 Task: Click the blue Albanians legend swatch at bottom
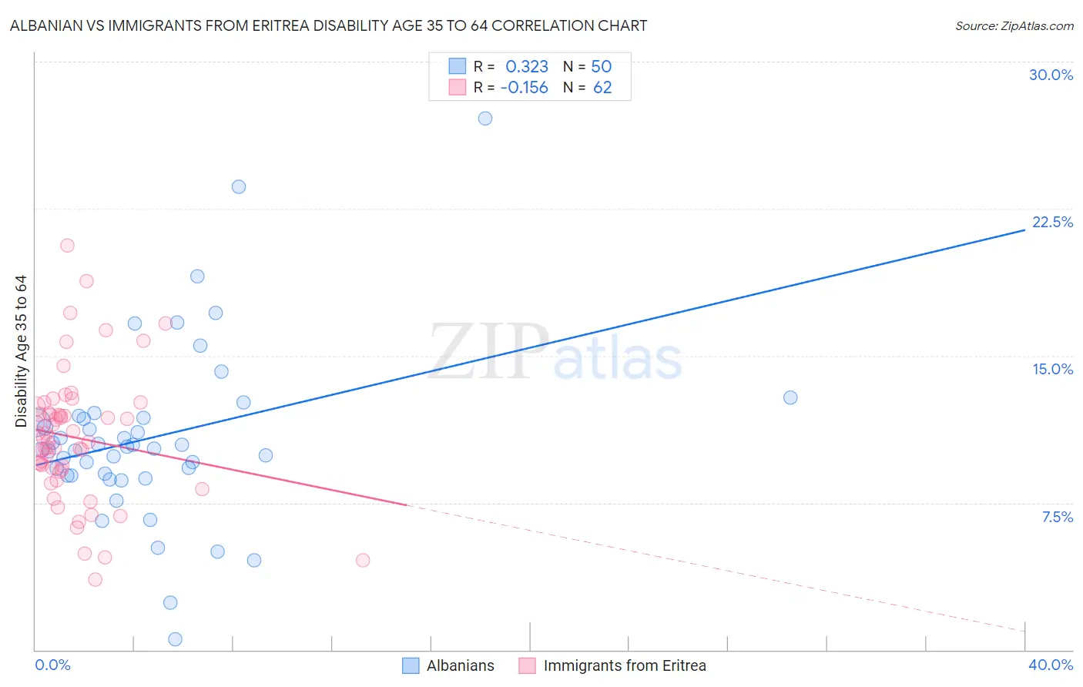pos(411,665)
